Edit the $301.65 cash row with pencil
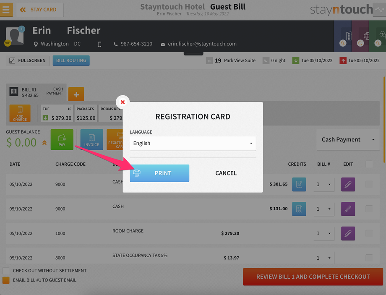 348,185
